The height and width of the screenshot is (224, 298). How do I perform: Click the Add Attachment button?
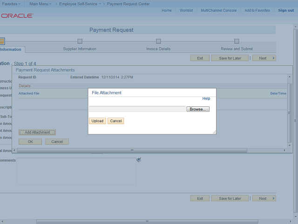pyautogui.click(x=37, y=132)
